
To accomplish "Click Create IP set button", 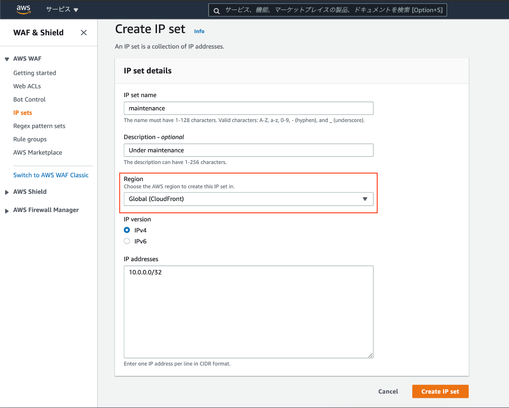I will (x=440, y=391).
